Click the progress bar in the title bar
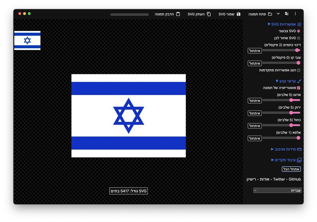Screen dimensions: 317x222 tap(129, 15)
